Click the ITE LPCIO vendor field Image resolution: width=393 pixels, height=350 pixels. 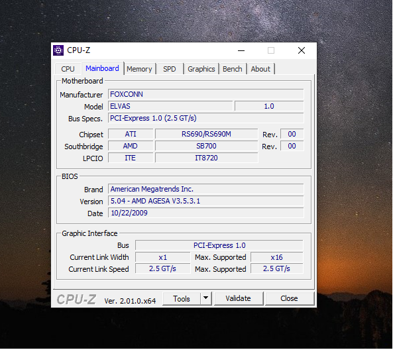pyautogui.click(x=131, y=158)
